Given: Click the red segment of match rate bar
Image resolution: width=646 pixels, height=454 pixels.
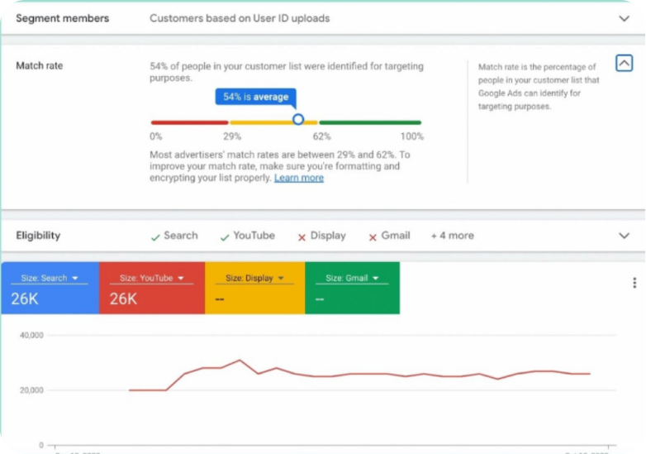Looking at the screenshot, I should pyautogui.click(x=189, y=122).
